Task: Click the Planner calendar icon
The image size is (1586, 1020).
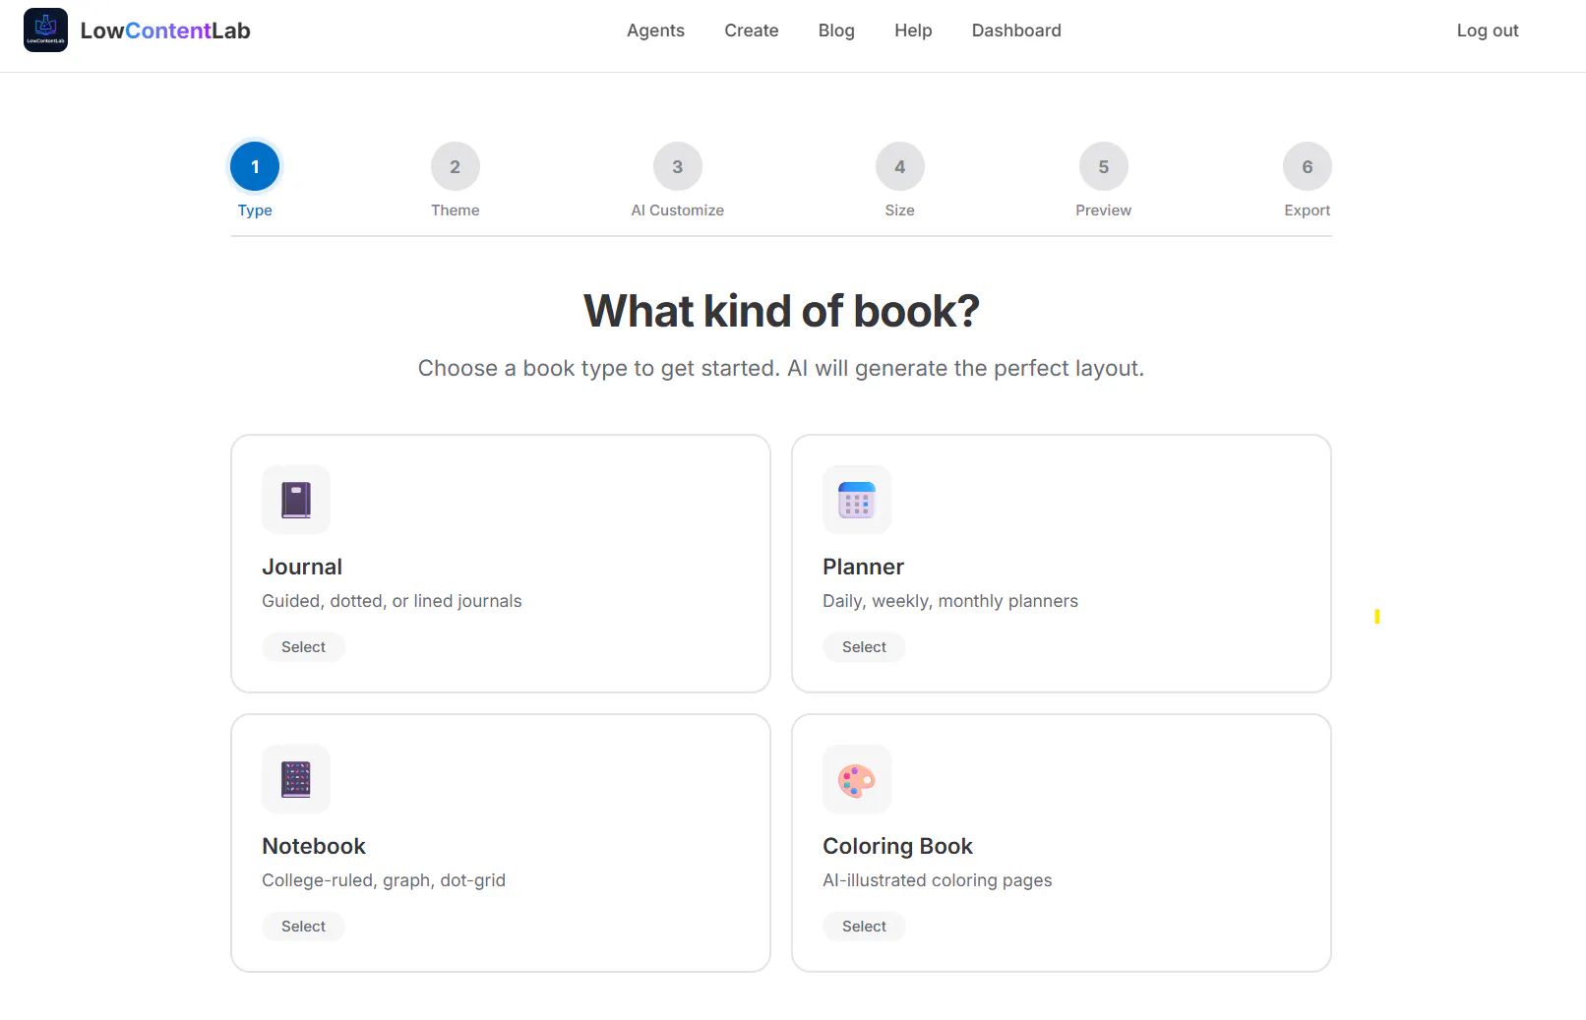Action: (x=857, y=500)
